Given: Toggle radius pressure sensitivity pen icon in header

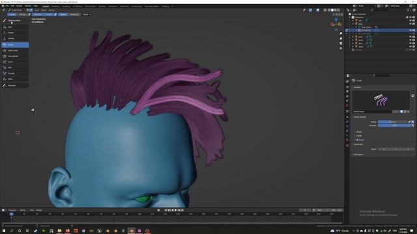Looking at the screenshot, I should tap(29, 14).
